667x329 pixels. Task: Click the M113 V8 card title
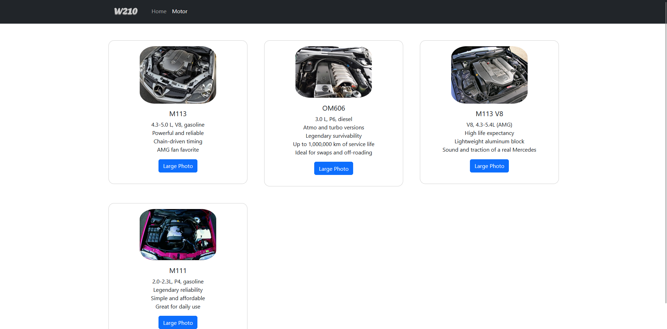point(489,114)
